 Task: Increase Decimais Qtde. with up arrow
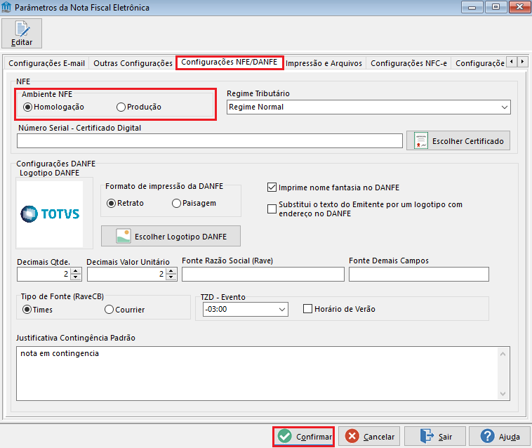pos(76,271)
